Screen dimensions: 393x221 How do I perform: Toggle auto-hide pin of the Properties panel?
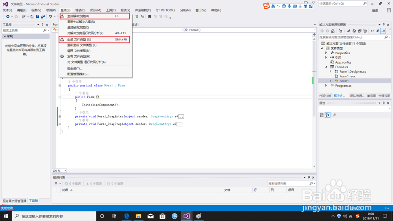pos(384,103)
